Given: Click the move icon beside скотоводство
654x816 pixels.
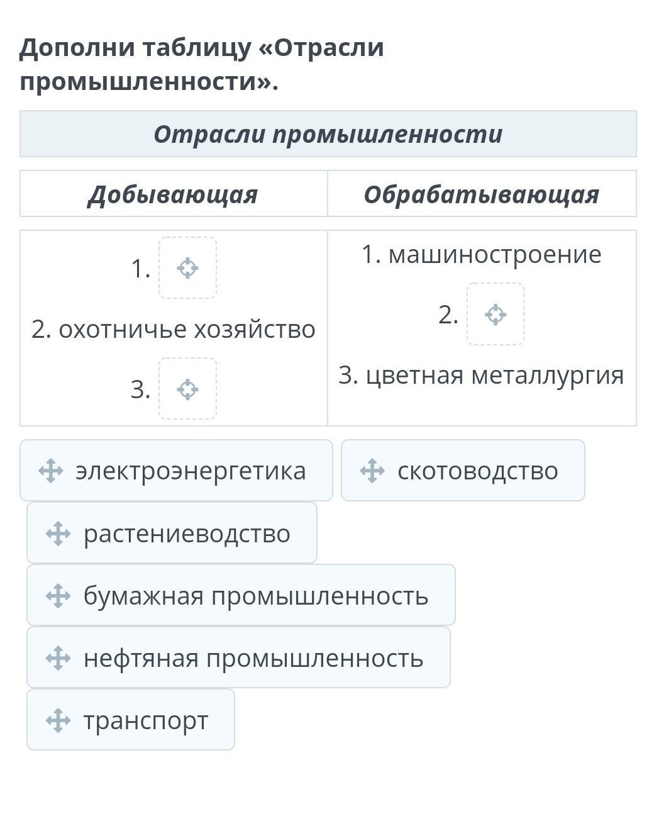Looking at the screenshot, I should pos(372,471).
